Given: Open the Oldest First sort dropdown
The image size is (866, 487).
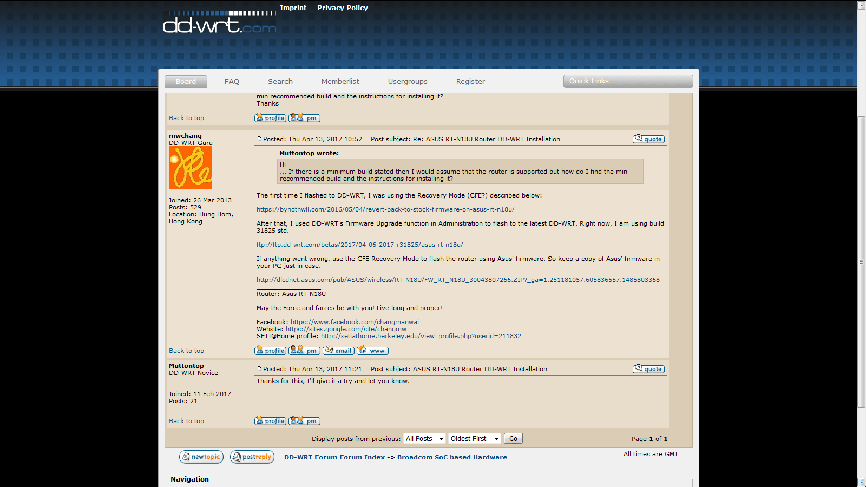Looking at the screenshot, I should [x=475, y=439].
